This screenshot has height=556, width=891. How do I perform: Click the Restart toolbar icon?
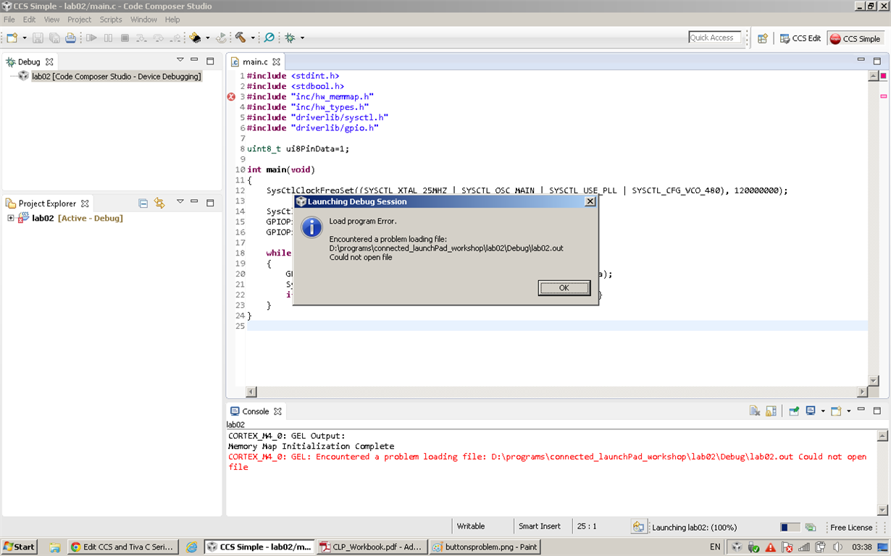pyautogui.click(x=221, y=38)
